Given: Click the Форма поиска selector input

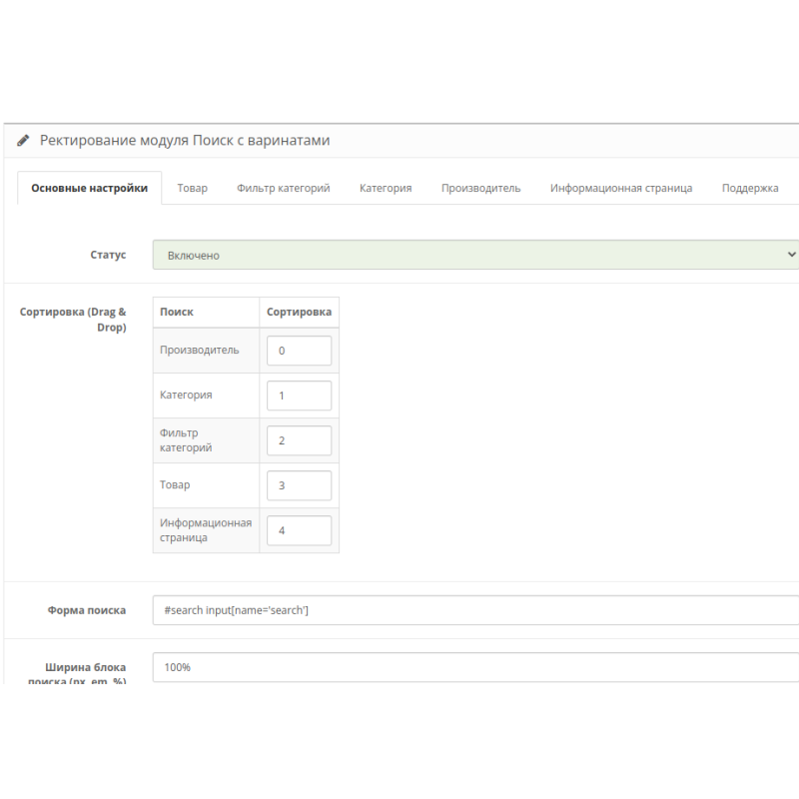Looking at the screenshot, I should pos(474,610).
